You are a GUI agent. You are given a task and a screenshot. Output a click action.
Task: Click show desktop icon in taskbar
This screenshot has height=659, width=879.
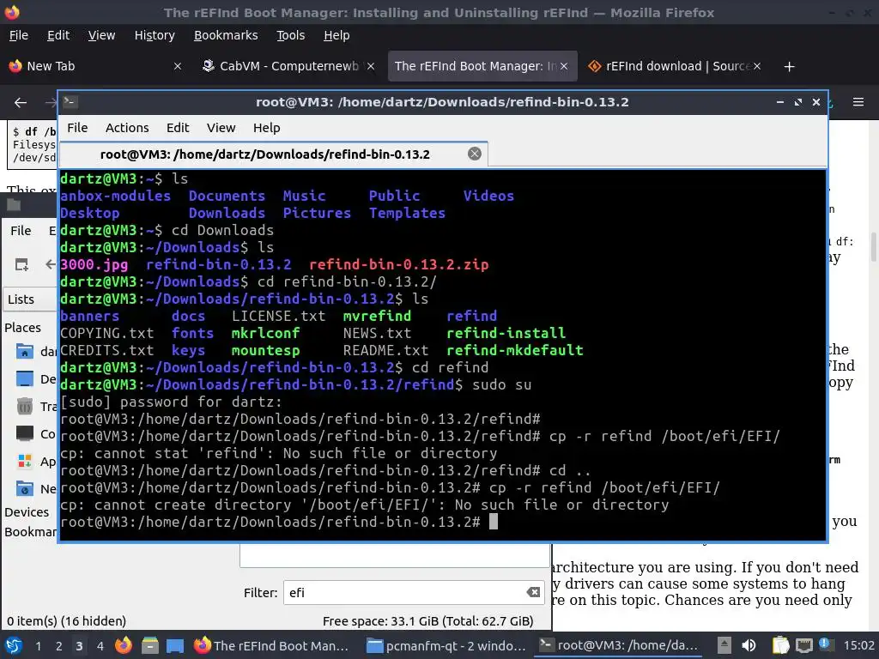pos(175,646)
